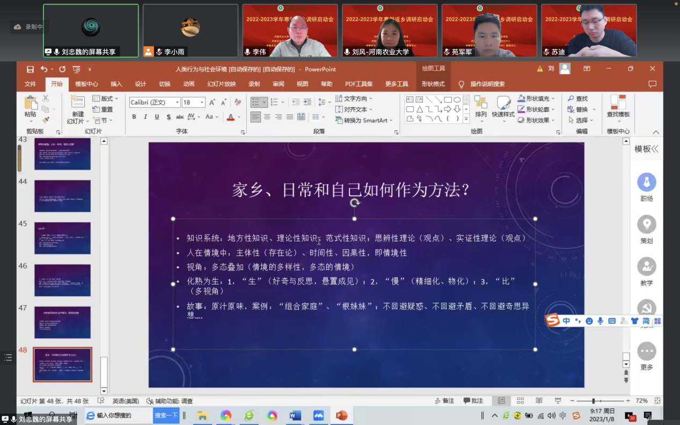The height and width of the screenshot is (425, 680).
Task: Select the oval shape in shapes gallery
Action: pos(457,99)
